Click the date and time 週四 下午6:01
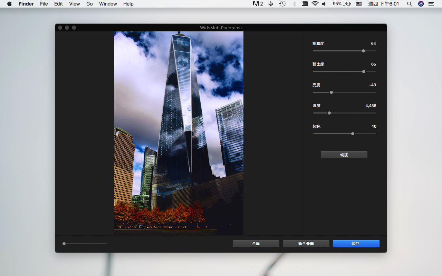 tap(384, 4)
